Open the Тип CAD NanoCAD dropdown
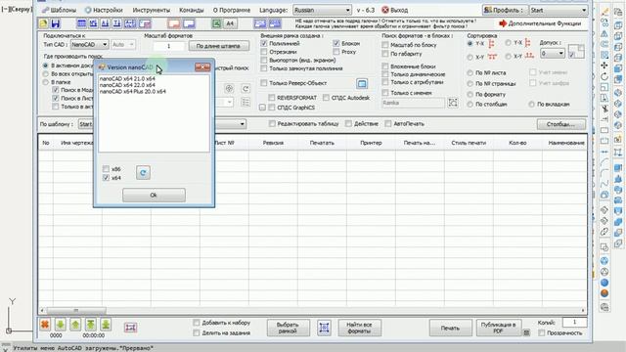 [x=89, y=45]
